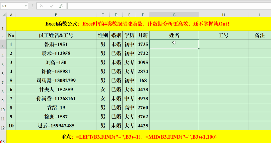The image size is (271, 143).
Task: Click header cell 员工姓名&工号
Action: click(56, 35)
